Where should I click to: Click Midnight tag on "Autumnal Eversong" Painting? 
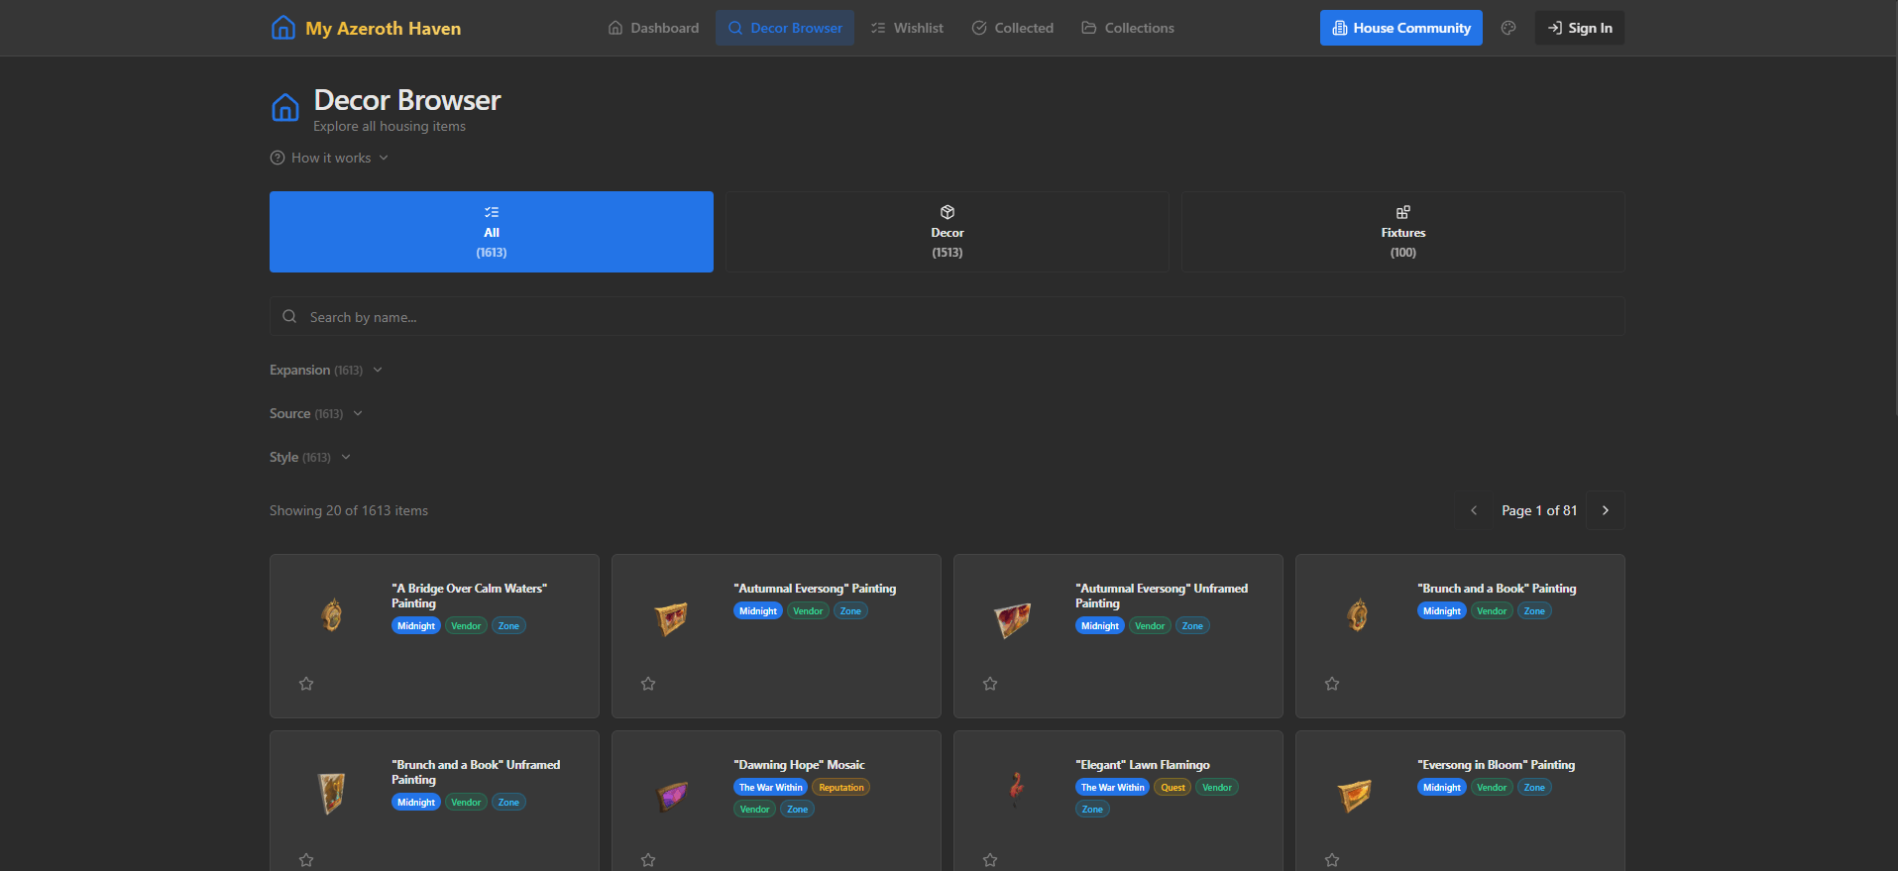click(x=758, y=611)
